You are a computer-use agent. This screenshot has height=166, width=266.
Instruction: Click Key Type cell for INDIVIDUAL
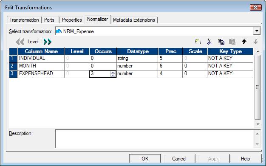(230, 58)
